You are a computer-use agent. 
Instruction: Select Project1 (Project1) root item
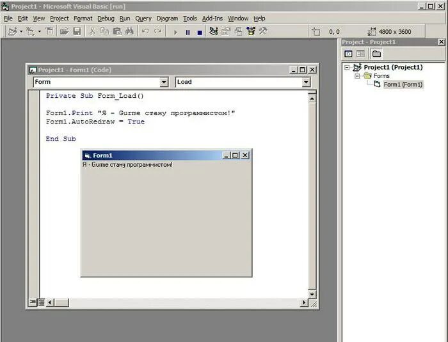393,67
